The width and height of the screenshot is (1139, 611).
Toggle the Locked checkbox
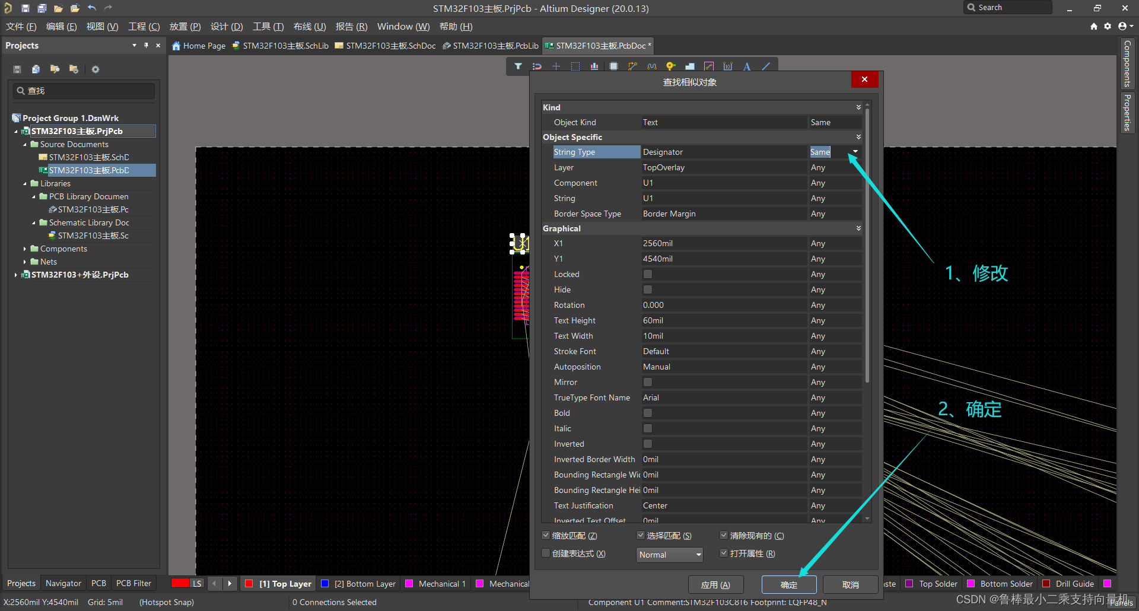648,274
